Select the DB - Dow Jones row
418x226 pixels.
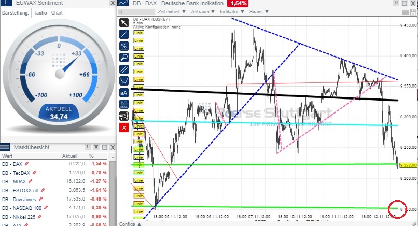coord(54,199)
